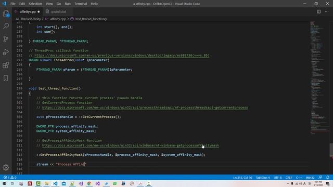Open the Source Control view

coord(6,39)
